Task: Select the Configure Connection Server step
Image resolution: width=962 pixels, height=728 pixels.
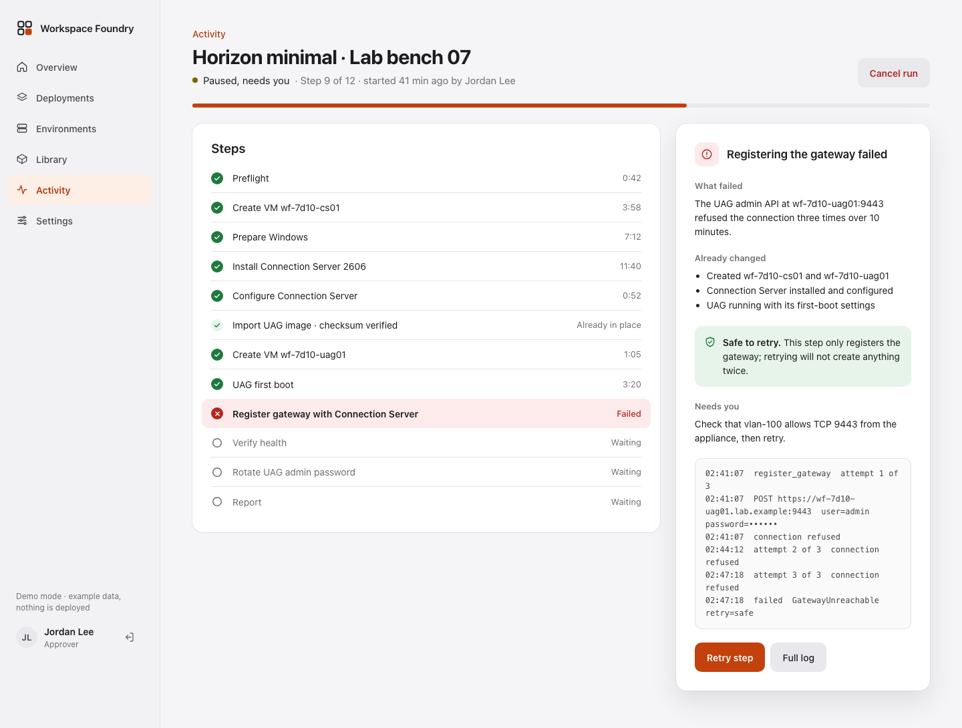Action: point(426,296)
